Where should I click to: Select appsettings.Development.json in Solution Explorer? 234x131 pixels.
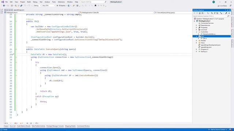(x=211, y=45)
